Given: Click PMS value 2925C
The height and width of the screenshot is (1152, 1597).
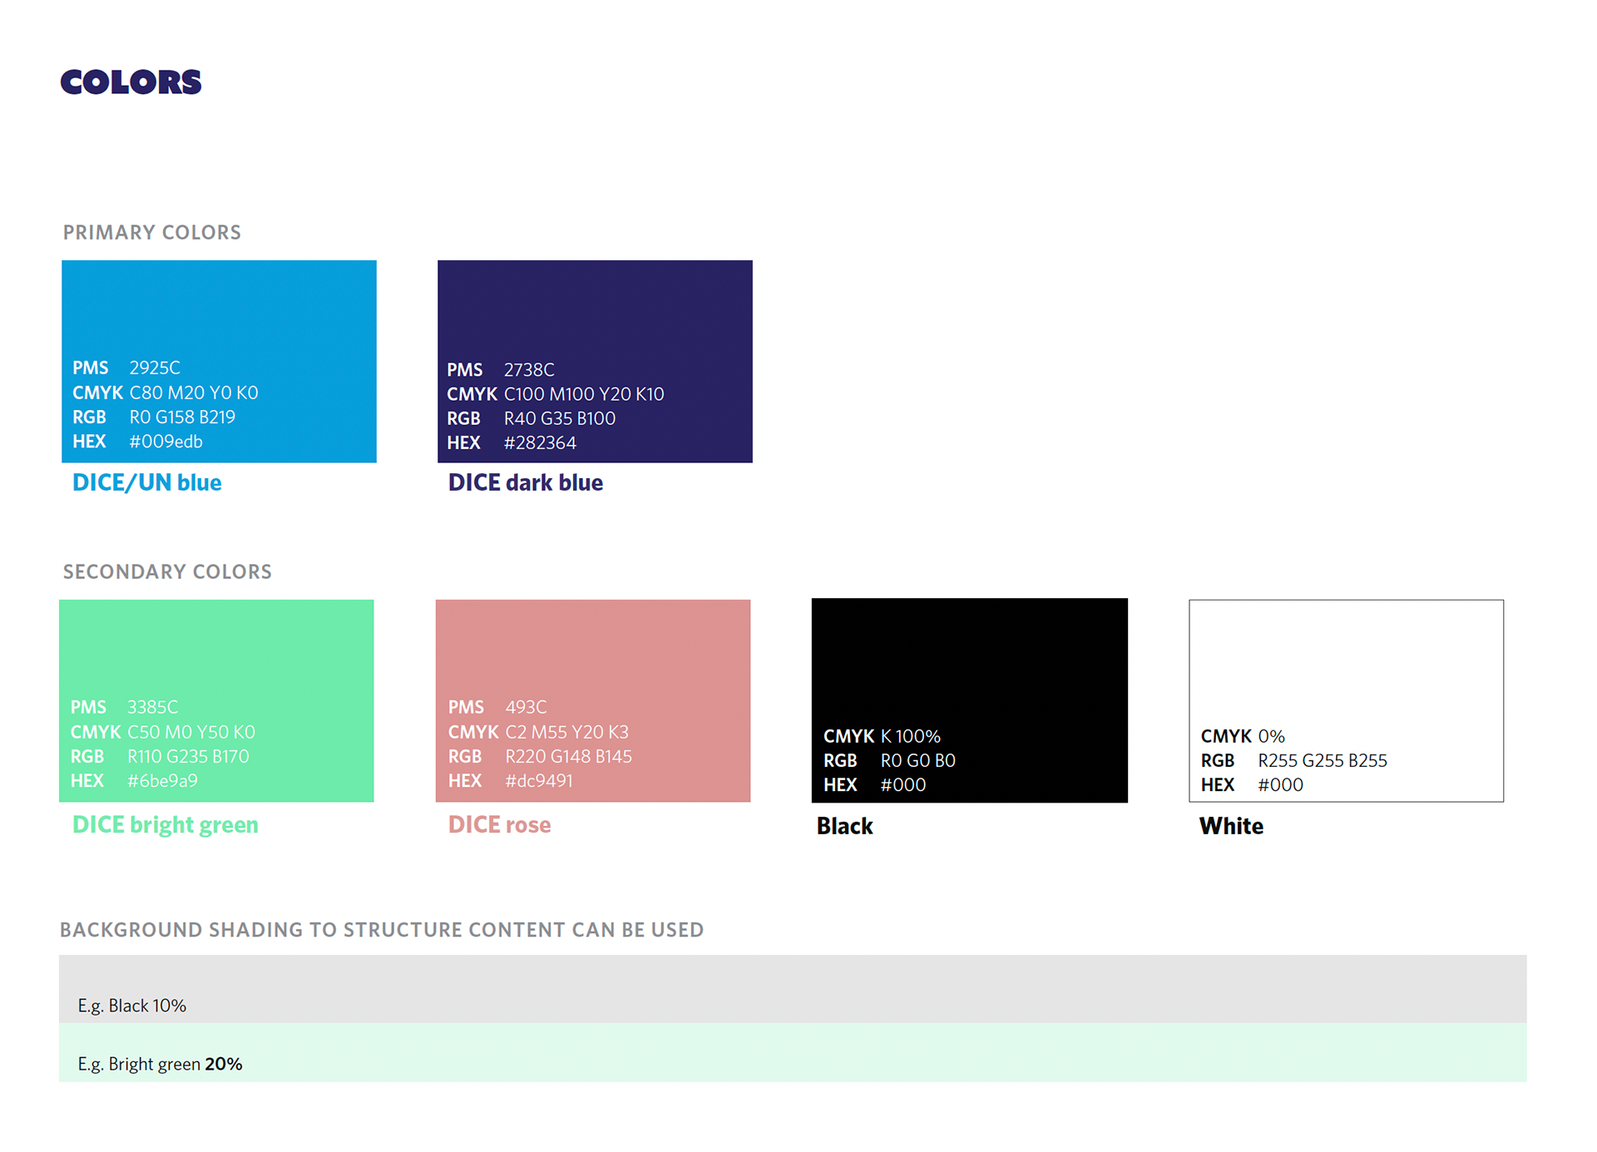Looking at the screenshot, I should pyautogui.click(x=155, y=368).
